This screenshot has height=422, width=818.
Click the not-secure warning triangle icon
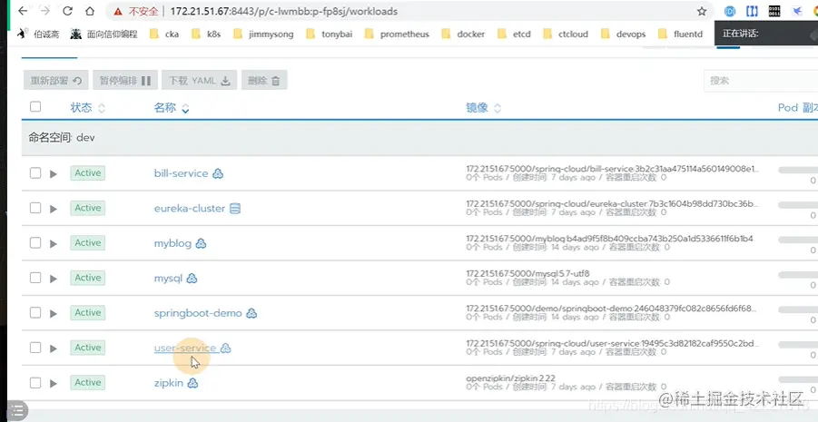(118, 12)
